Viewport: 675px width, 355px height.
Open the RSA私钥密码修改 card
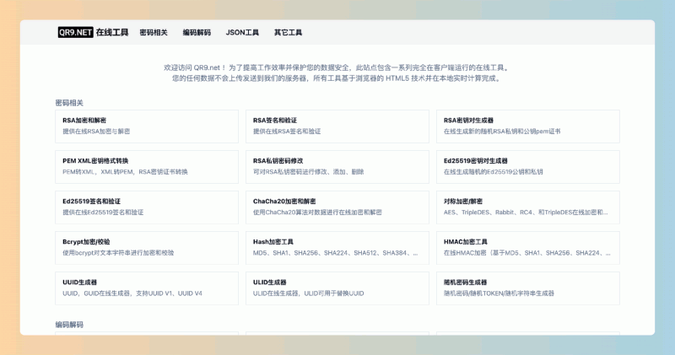(337, 167)
